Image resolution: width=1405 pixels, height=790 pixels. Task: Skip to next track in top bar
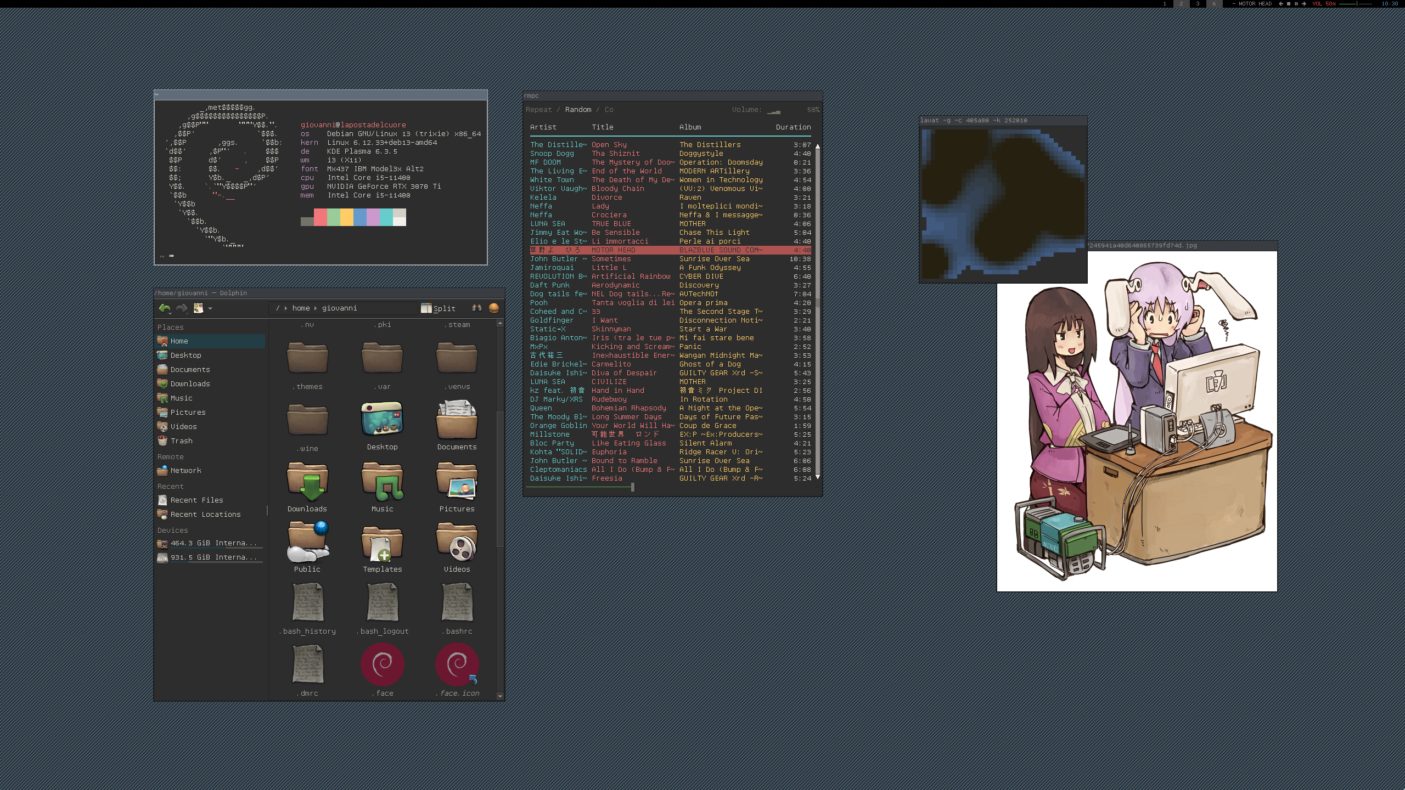click(x=1304, y=4)
